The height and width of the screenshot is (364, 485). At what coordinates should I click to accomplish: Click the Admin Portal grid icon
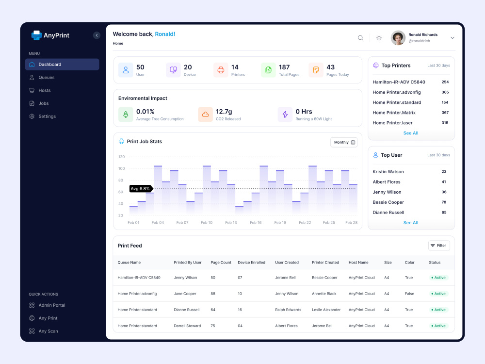32,305
